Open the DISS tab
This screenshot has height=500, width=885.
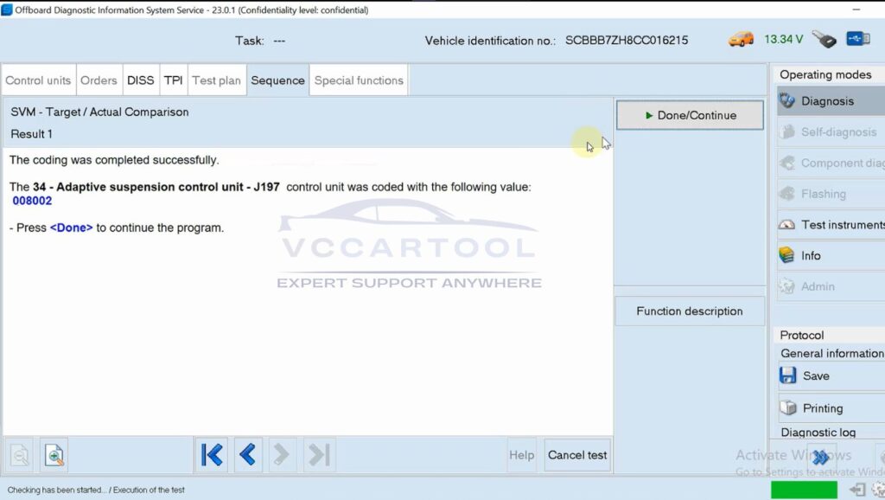[x=140, y=80]
